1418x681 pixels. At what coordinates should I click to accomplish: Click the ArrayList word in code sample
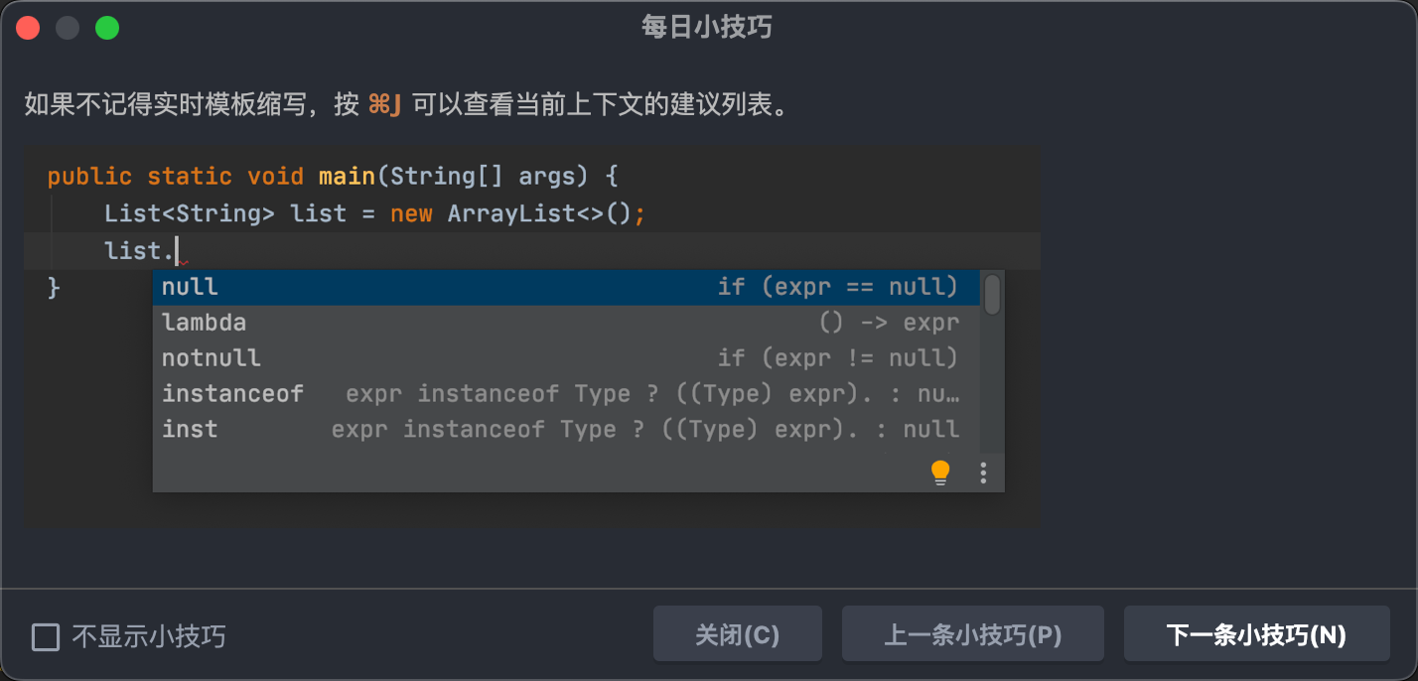coord(511,213)
